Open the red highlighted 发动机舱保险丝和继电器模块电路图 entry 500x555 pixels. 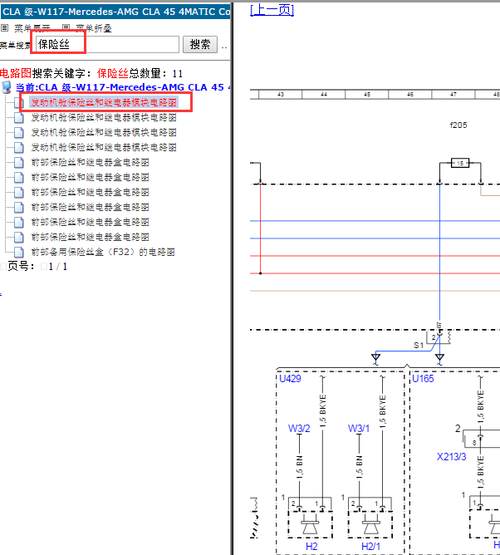coord(104,103)
